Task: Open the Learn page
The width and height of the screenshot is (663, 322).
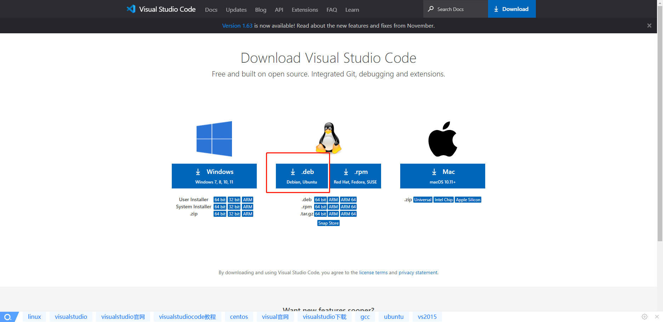Action: coord(352,10)
